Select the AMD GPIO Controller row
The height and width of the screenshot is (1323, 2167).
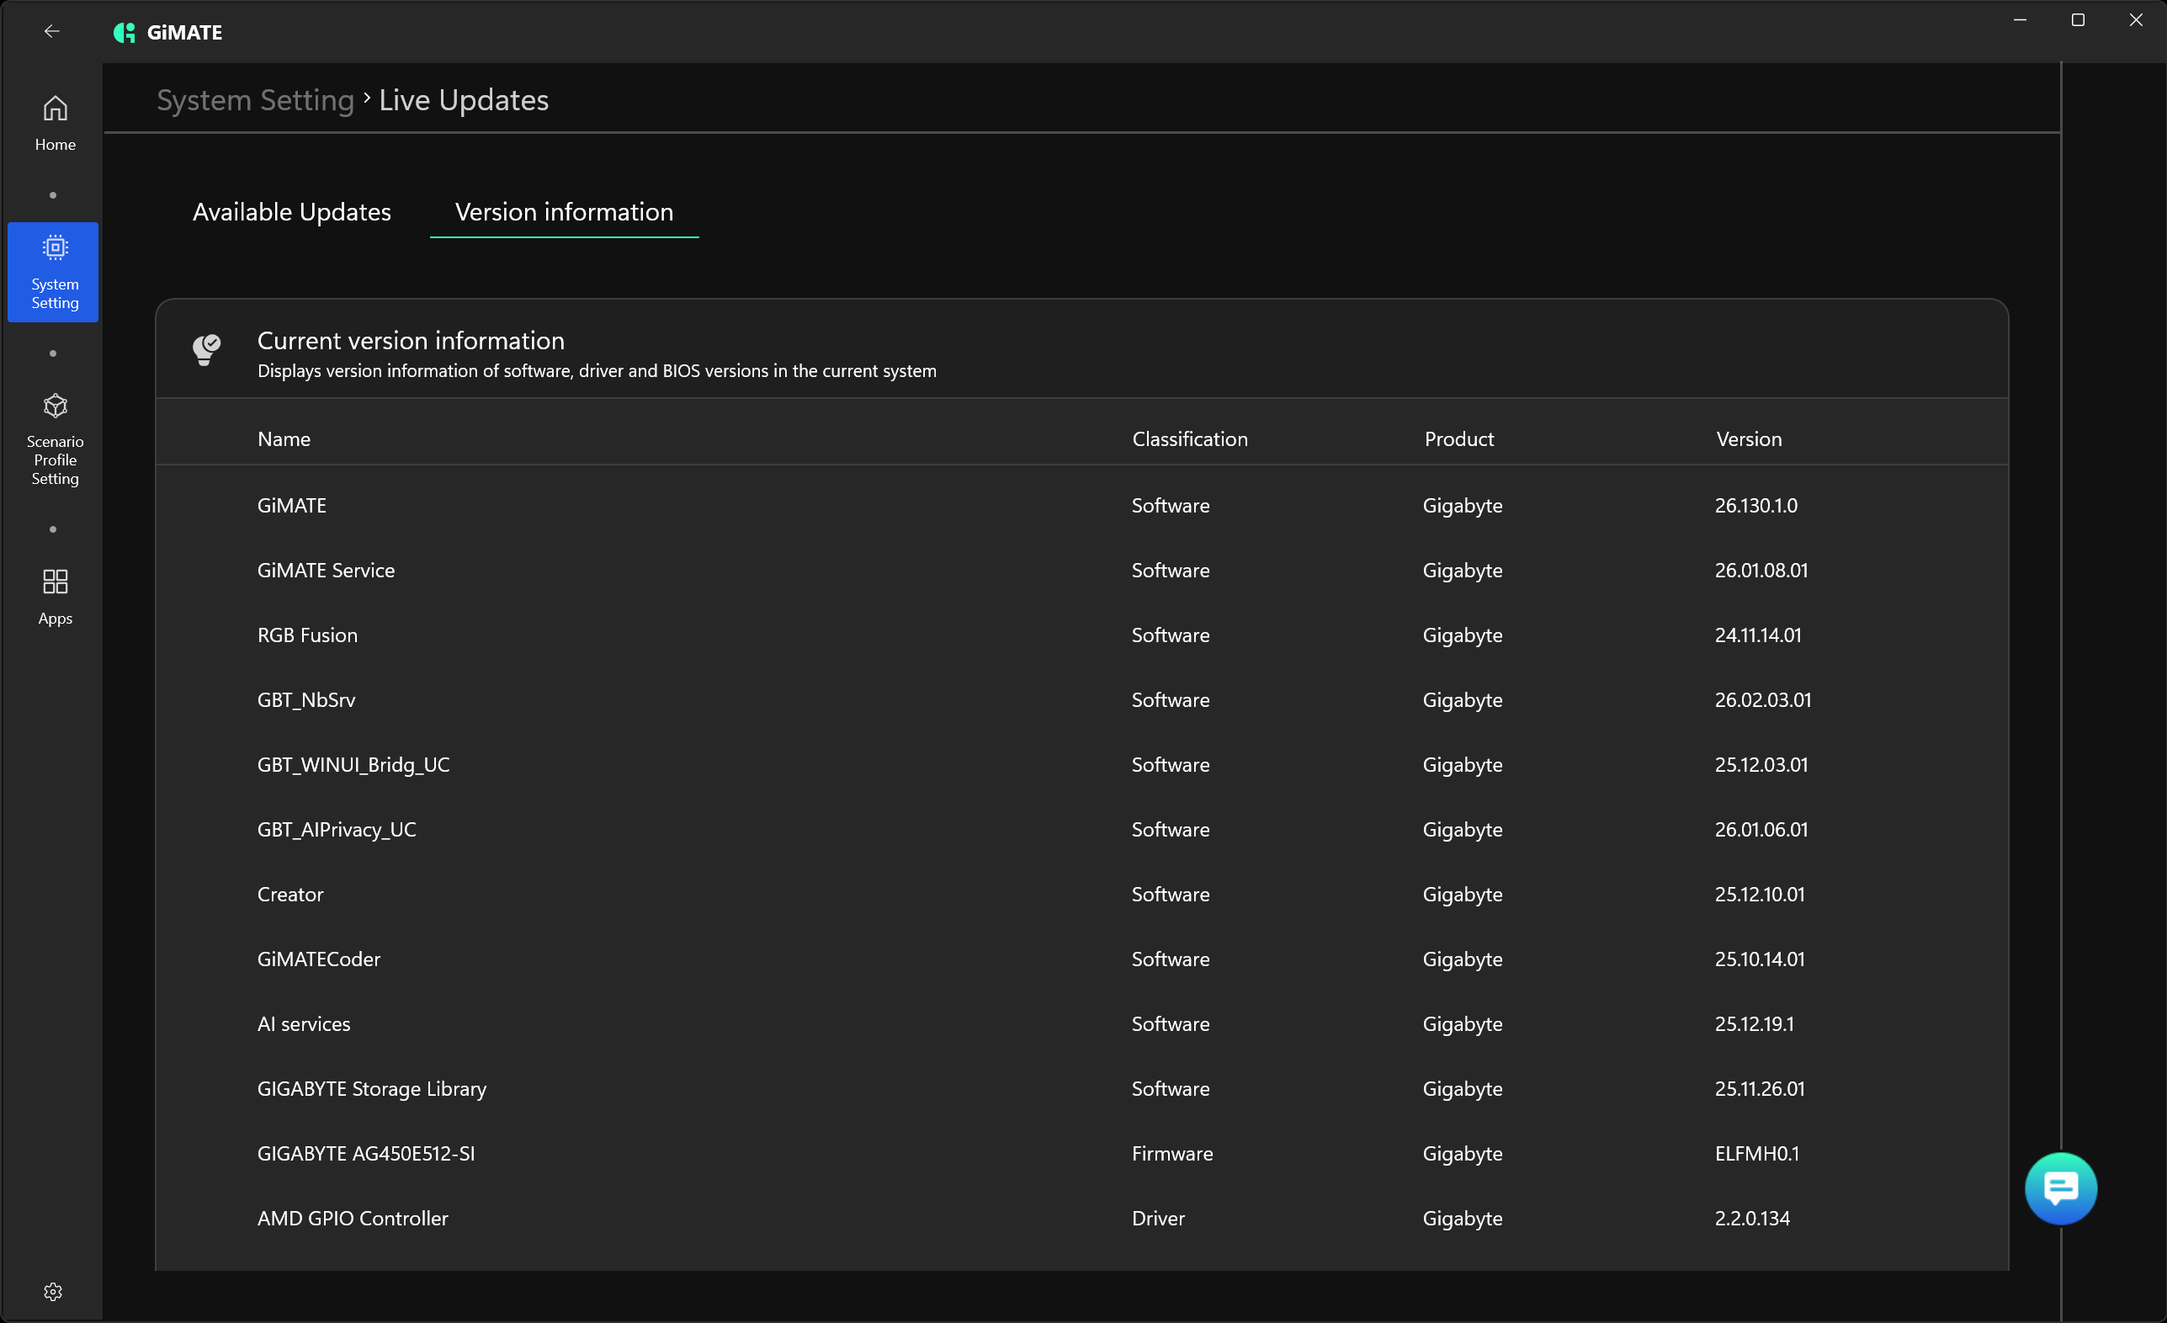point(353,1219)
